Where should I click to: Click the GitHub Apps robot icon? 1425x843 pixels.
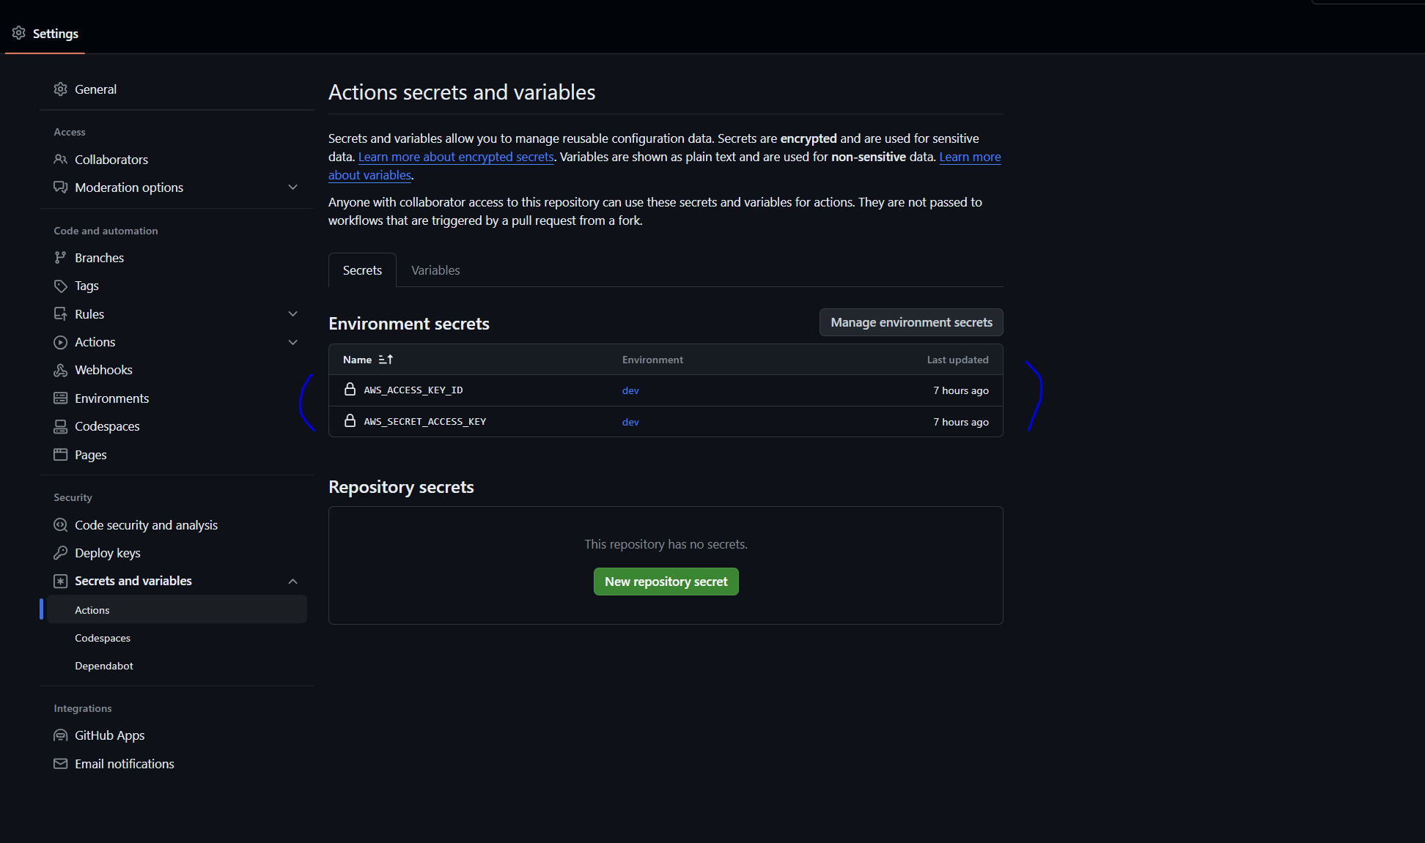[x=60, y=735]
